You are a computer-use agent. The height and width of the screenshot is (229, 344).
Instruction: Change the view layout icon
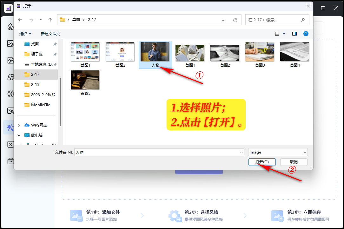277,34
